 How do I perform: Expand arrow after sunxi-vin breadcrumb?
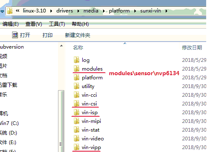pyautogui.click(x=167, y=11)
